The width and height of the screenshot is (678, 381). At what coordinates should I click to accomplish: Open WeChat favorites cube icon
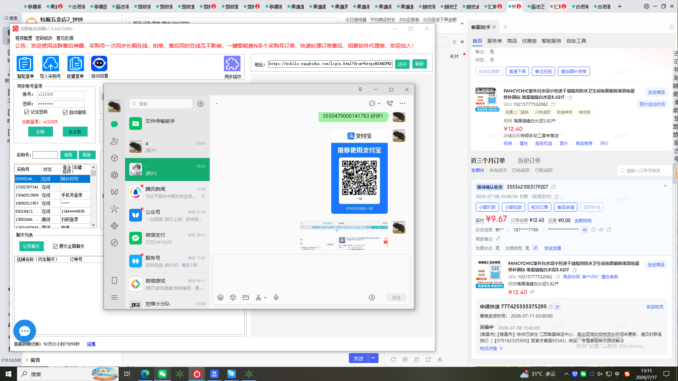pyautogui.click(x=114, y=158)
